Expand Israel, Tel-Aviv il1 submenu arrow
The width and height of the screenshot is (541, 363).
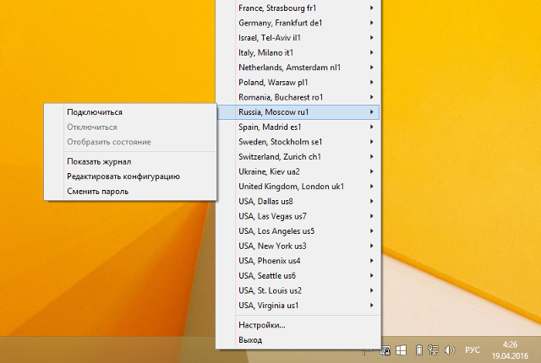(x=372, y=37)
